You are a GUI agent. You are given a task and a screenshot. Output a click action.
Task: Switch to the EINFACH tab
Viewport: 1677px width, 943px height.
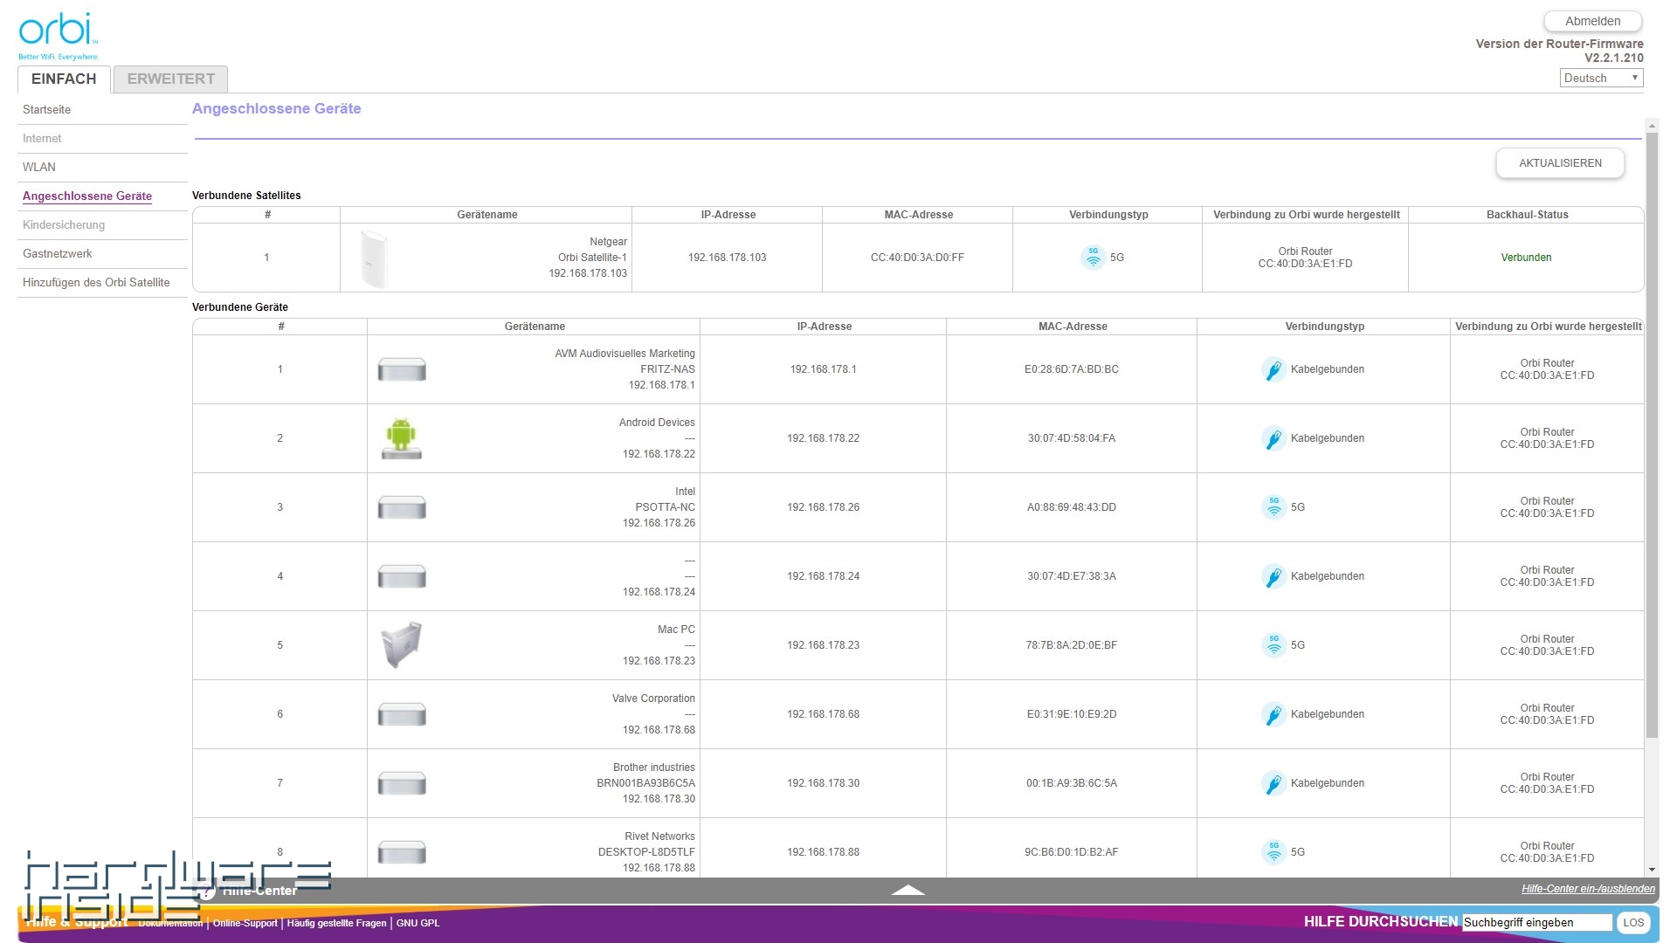[64, 79]
